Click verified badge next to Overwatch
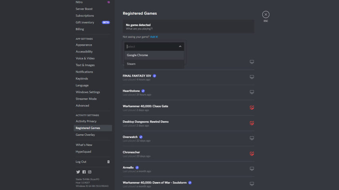The image size is (339, 190). (141, 137)
